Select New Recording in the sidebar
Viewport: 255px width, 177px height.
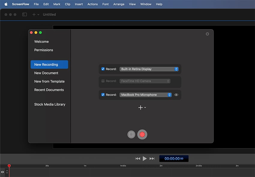(x=49, y=65)
